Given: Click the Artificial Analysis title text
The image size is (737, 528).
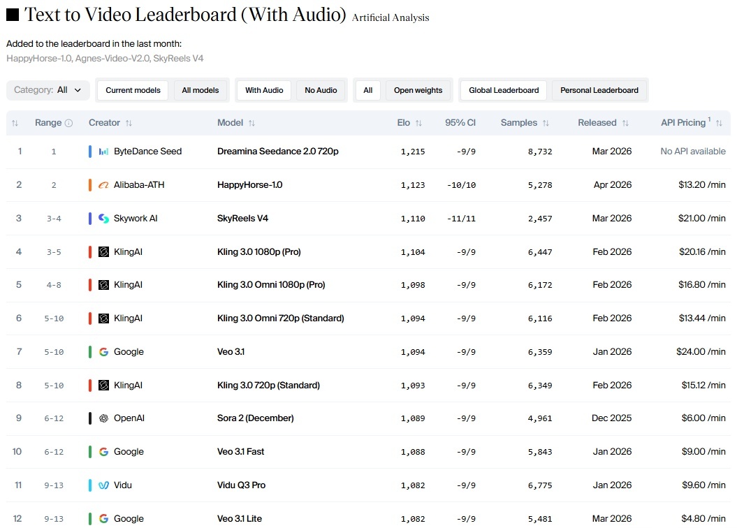Looking at the screenshot, I should 390,18.
